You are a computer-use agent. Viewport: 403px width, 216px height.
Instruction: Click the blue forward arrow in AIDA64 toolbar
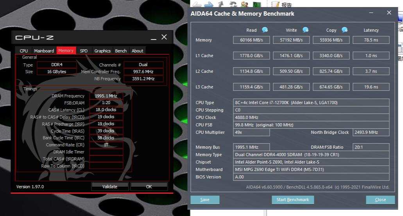(209, 4)
